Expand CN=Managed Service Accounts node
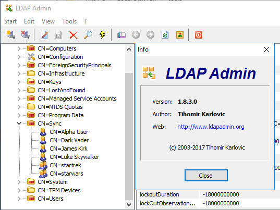 pyautogui.click(x=19, y=98)
